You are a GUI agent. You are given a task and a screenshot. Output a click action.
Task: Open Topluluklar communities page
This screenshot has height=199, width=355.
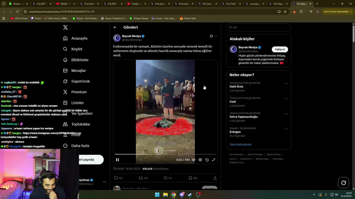click(x=77, y=124)
